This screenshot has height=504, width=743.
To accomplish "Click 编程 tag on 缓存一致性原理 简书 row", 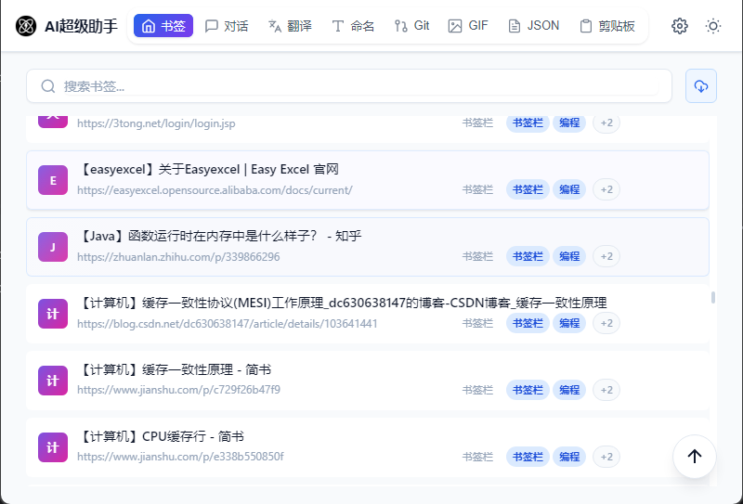I will pos(569,390).
